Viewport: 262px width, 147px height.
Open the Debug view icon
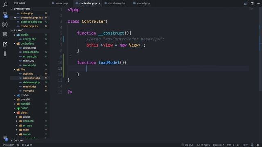coord(5,24)
